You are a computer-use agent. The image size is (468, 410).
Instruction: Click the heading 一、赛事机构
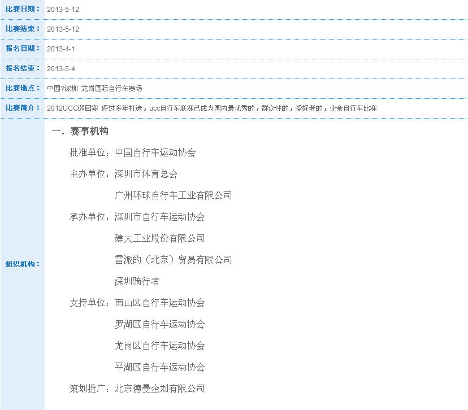80,131
